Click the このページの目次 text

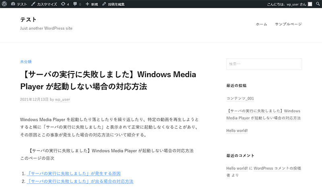(x=37, y=158)
